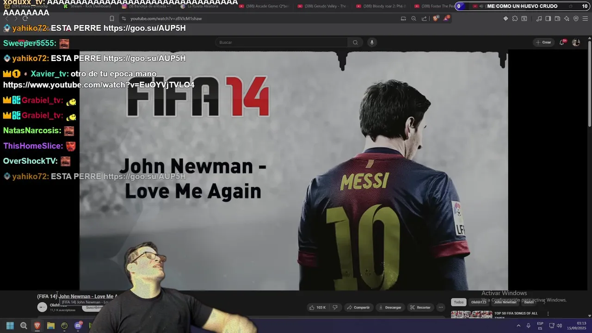Select the 'John Newman' filter chip
This screenshot has height=333, width=592.
click(505, 302)
